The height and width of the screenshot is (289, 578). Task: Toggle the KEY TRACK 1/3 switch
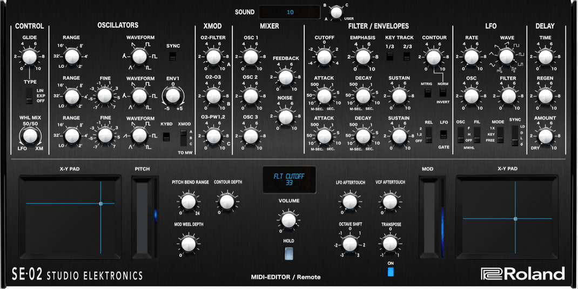390,56
